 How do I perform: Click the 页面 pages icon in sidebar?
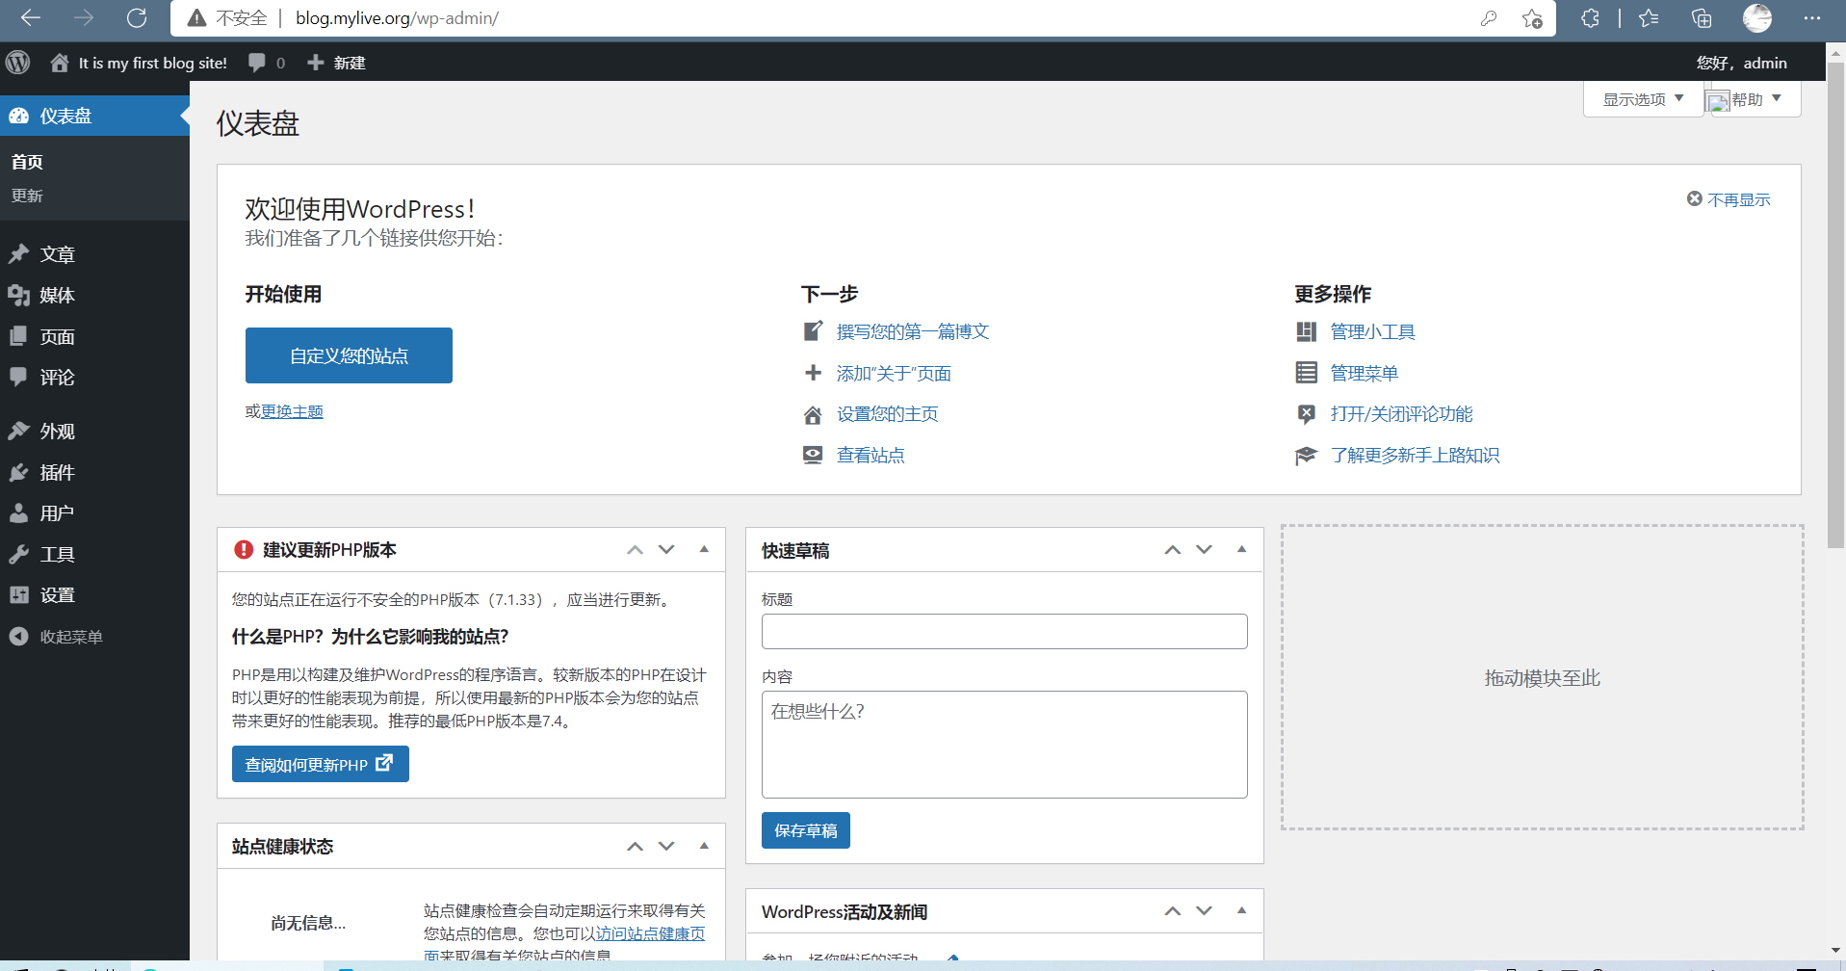pyautogui.click(x=19, y=336)
